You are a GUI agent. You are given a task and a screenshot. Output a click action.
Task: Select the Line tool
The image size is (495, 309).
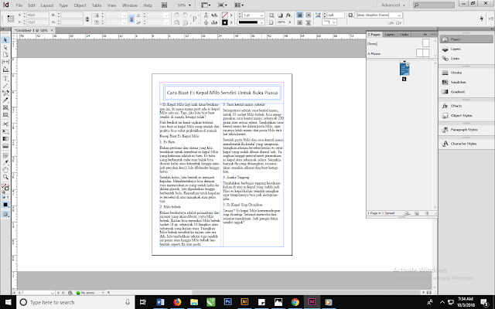[x=5, y=86]
